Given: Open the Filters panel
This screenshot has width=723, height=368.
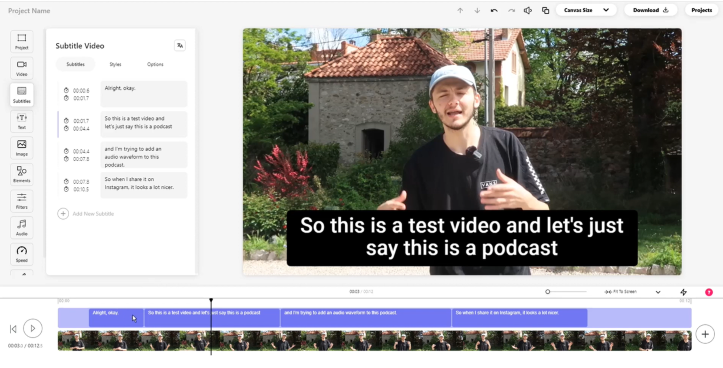Looking at the screenshot, I should (x=21, y=201).
